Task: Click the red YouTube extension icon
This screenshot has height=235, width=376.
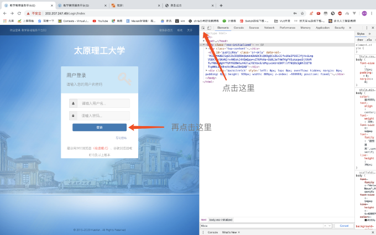Action: [x=318, y=13]
